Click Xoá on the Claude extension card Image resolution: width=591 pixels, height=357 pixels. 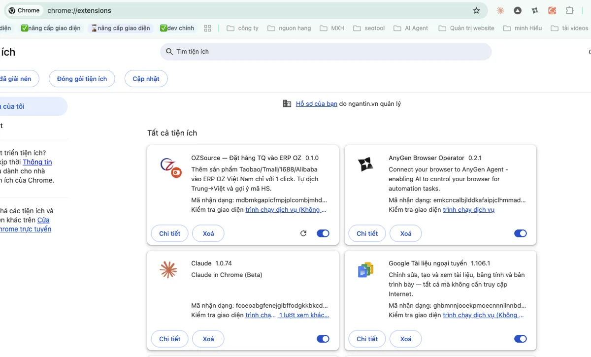[208, 339]
